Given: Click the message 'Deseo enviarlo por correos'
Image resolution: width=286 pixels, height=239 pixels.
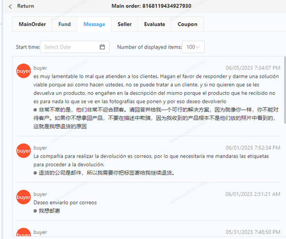Looking at the screenshot, I should 65,202.
